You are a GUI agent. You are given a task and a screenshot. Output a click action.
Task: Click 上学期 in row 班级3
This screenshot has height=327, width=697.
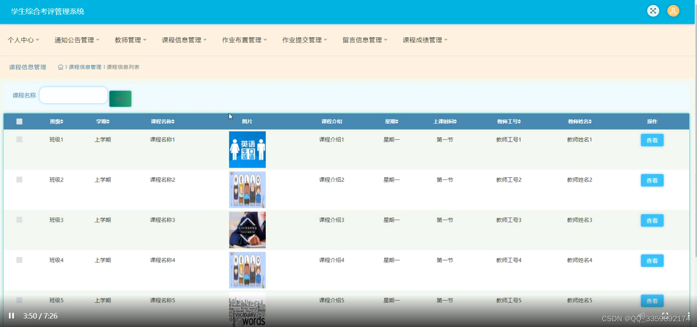[103, 220]
